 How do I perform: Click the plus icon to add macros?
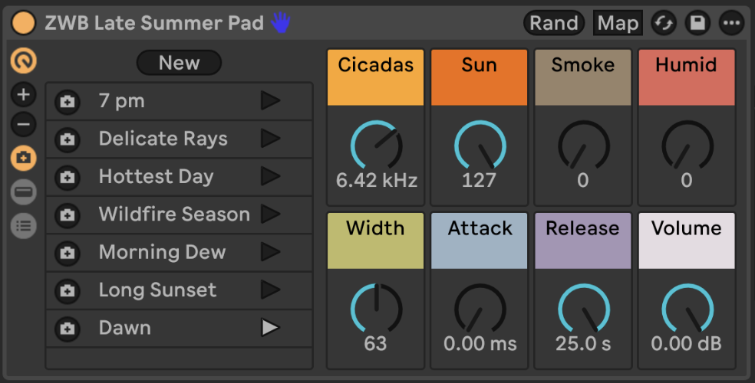[x=24, y=95]
